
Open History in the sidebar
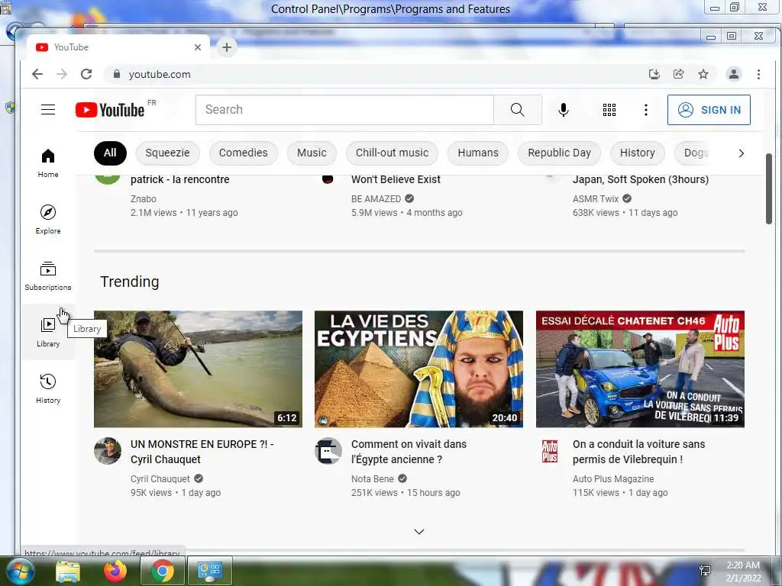click(x=48, y=388)
